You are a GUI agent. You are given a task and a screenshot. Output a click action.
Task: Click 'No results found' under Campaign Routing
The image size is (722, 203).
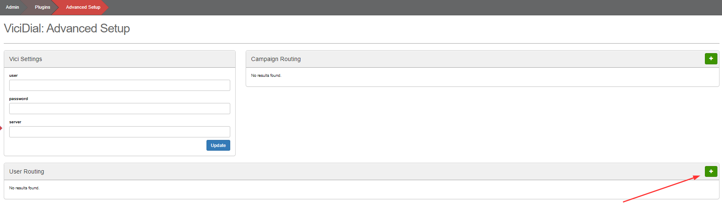click(x=266, y=76)
